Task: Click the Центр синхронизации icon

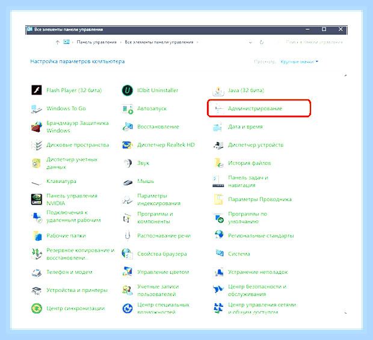Action: [x=37, y=308]
